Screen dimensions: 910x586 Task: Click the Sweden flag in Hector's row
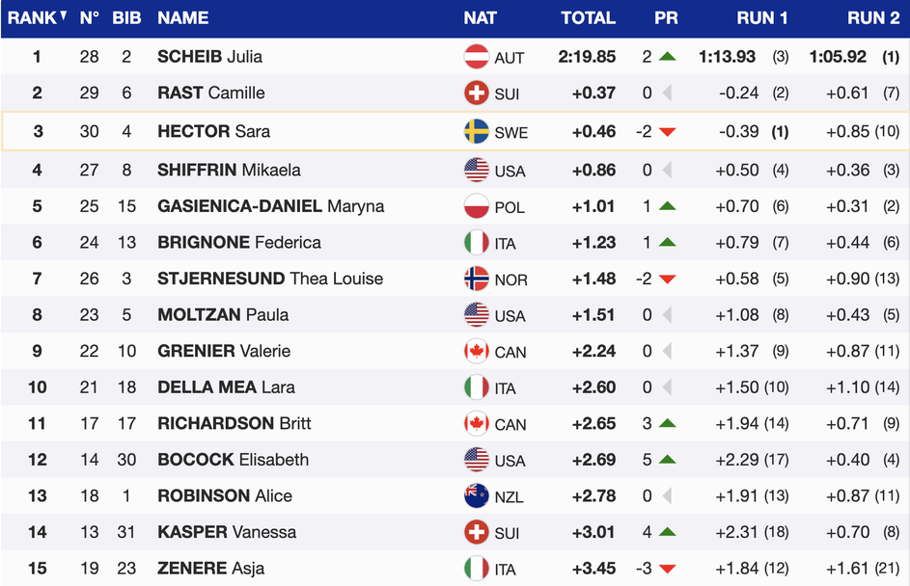point(477,131)
